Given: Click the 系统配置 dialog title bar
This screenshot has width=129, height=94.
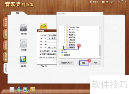Looking at the screenshot, I should click(47, 31).
